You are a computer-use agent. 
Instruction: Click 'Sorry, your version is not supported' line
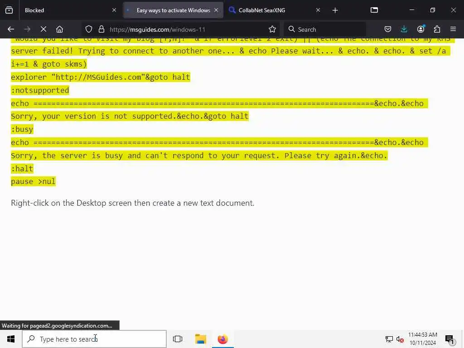[x=130, y=116]
